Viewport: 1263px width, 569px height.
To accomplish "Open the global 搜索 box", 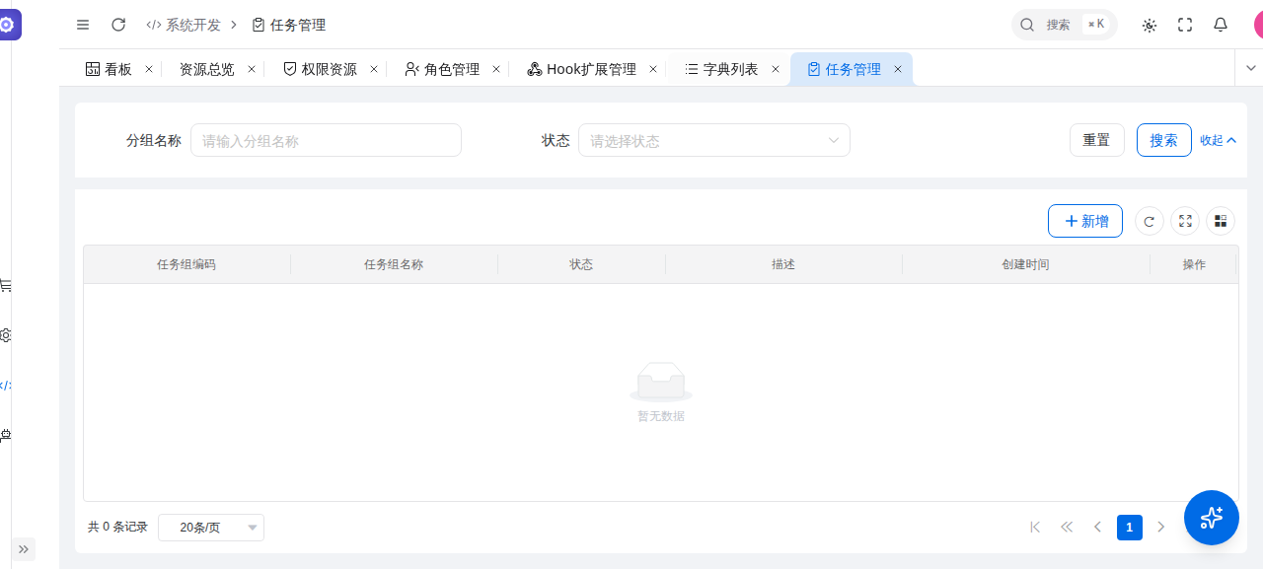I will point(1064,25).
